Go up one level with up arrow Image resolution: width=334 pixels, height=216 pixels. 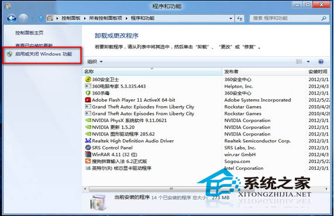(x=41, y=18)
